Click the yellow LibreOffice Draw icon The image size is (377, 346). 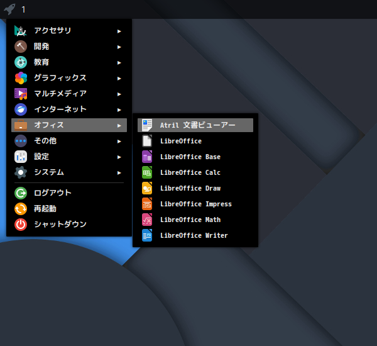(147, 188)
